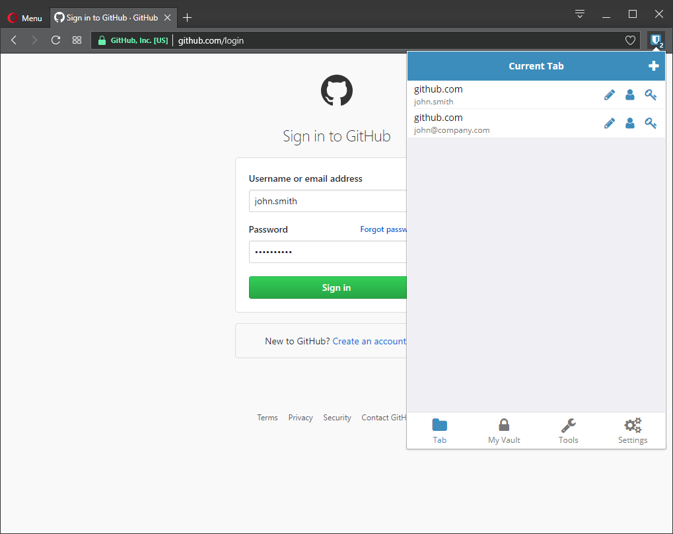Viewport: 673px width, 534px height.
Task: Copy username for john.smith entry
Action: (629, 95)
